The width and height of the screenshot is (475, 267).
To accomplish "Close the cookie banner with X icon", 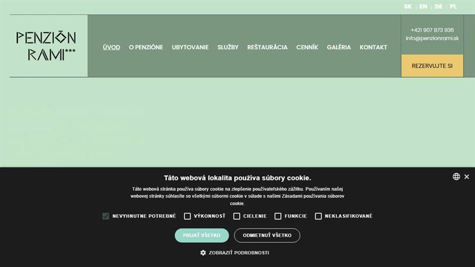I will 467,176.
